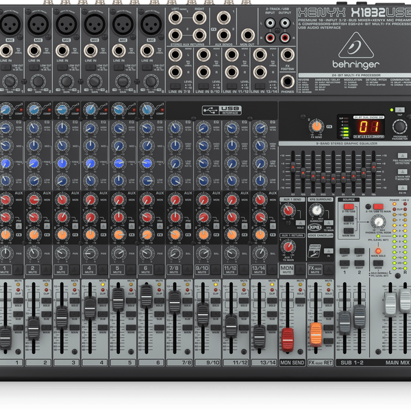This screenshot has height=411, width=411.
Task: Click the channel 3 orange FX send knob
Action: tap(62, 234)
